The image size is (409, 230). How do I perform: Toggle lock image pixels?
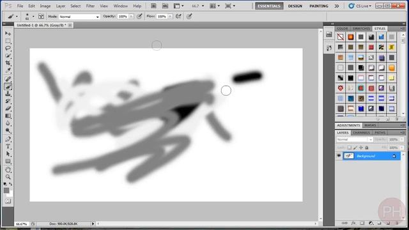click(355, 148)
